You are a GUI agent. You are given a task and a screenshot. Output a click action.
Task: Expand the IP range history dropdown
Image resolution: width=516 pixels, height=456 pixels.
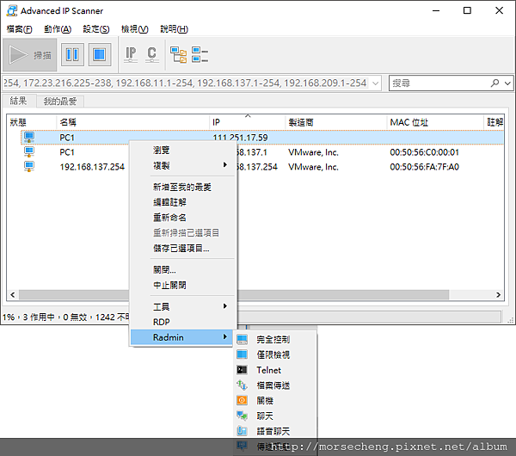(x=376, y=83)
